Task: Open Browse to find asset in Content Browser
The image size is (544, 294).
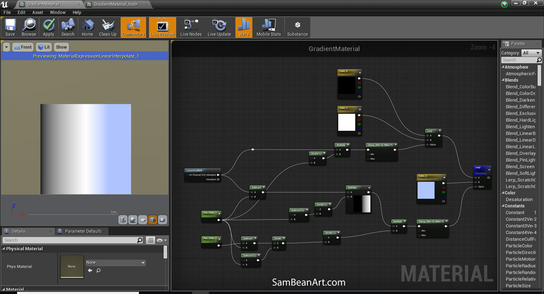Action: pos(29,27)
